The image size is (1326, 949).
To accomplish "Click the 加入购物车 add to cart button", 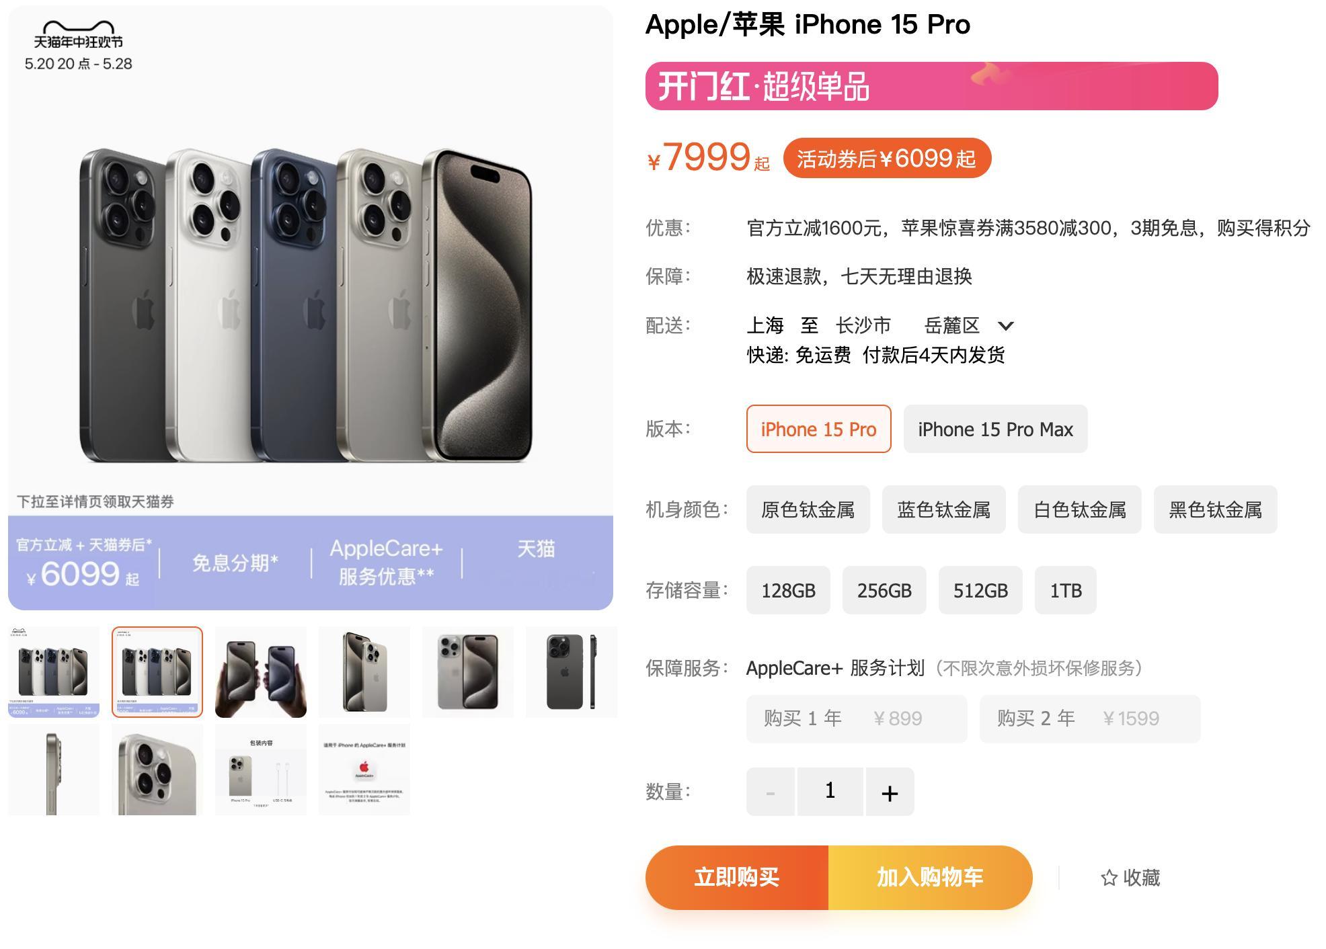I will [x=930, y=877].
